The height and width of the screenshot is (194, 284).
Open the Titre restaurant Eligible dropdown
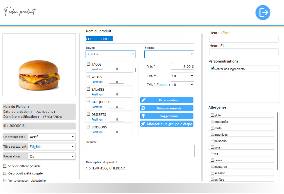coord(52,147)
